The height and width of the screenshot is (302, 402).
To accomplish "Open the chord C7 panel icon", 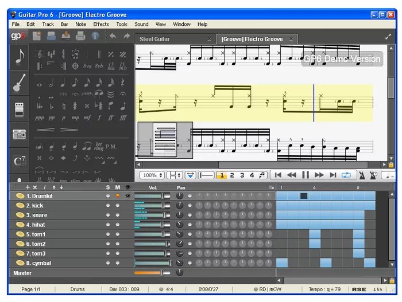I will (19, 160).
